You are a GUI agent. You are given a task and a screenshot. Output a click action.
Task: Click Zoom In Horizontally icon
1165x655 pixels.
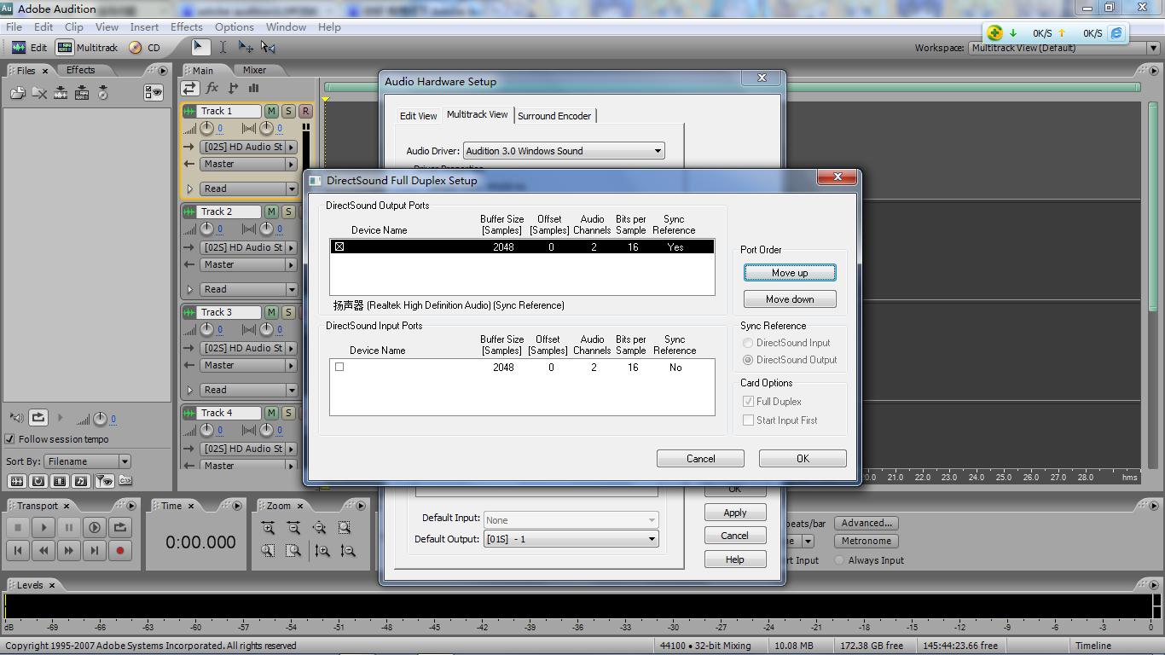click(x=268, y=528)
